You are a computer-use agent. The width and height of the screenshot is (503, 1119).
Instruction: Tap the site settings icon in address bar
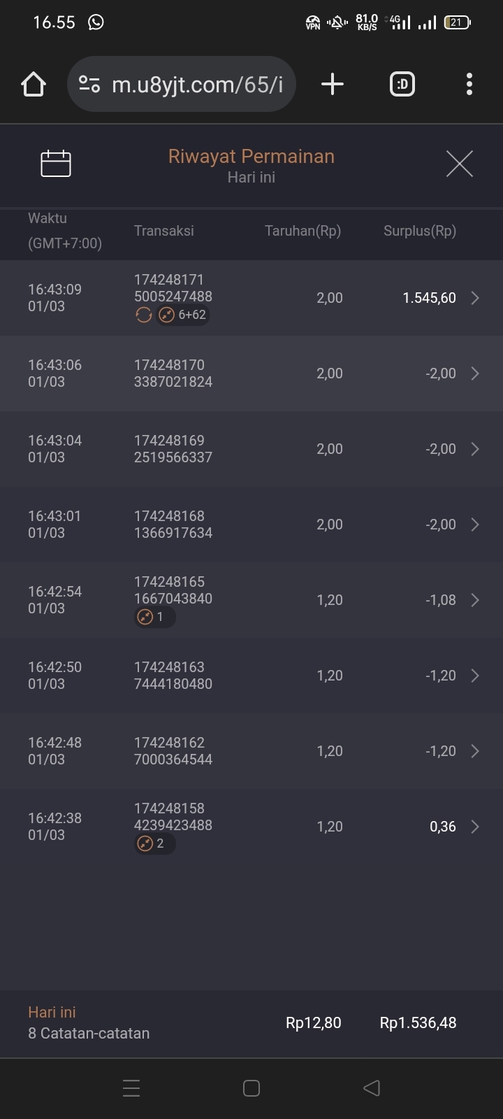click(89, 85)
